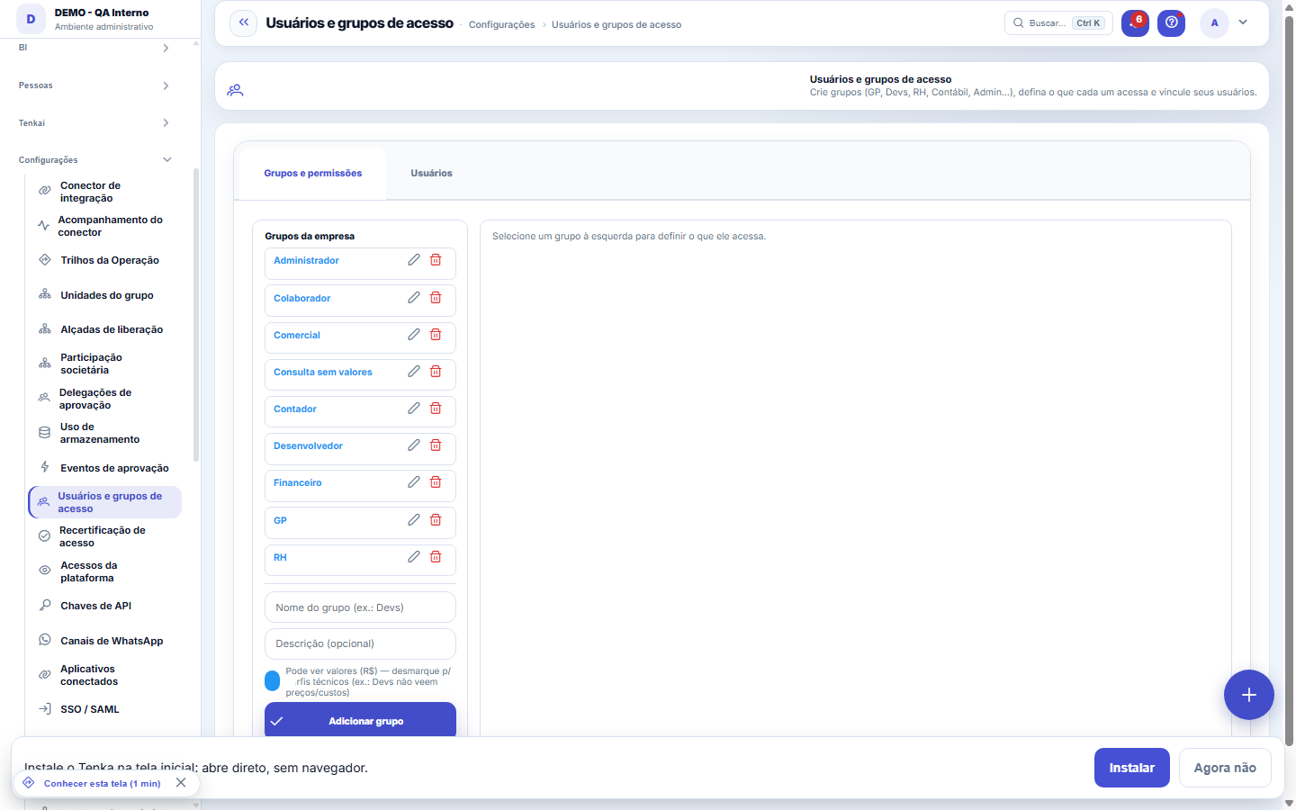Open the user avatar A
The width and height of the screenshot is (1296, 810).
click(1214, 23)
